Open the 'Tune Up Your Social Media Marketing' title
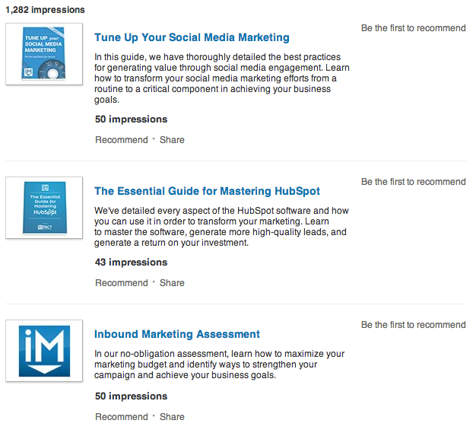This screenshot has width=473, height=436. [192, 37]
